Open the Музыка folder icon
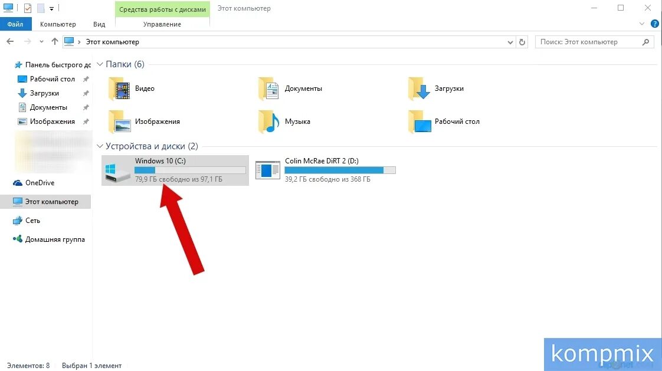This screenshot has height=371, width=662. [269, 122]
